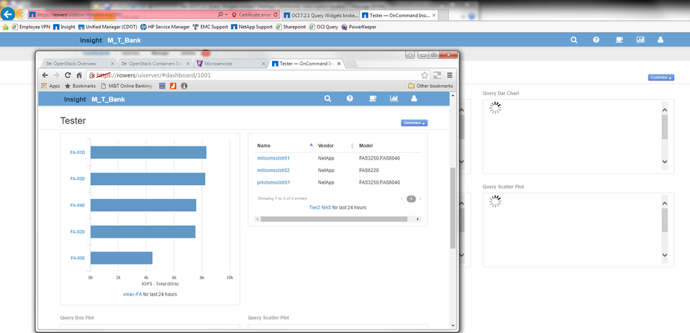Click the search icon in the background IE Insight header
This screenshot has width=690, height=333.
(574, 40)
